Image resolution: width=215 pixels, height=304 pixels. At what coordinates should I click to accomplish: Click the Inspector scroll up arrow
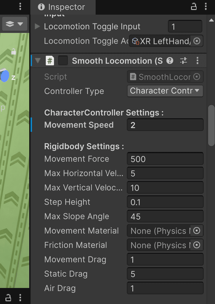point(211,20)
